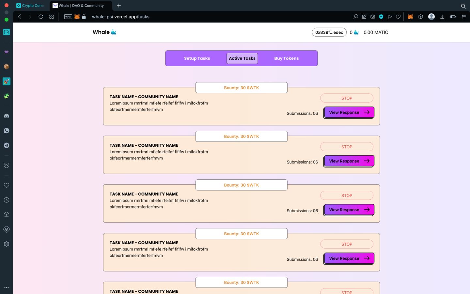Click the three-dots sidebar menu
470x294 pixels.
(x=7, y=287)
